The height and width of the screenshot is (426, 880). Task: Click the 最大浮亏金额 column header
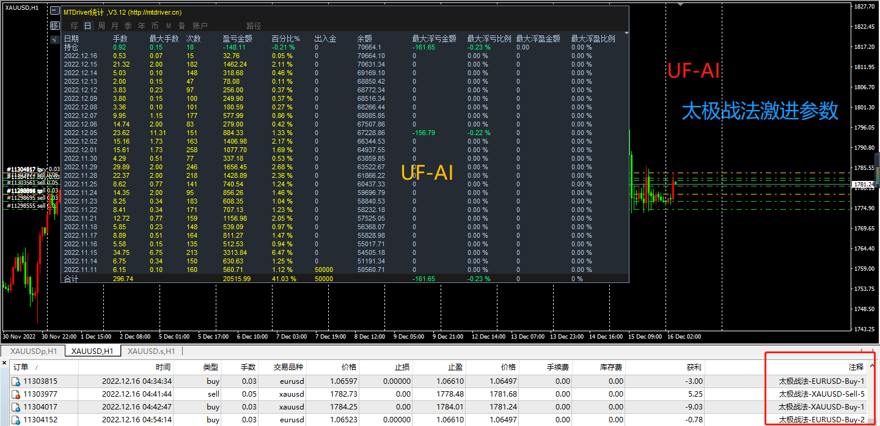pos(435,39)
